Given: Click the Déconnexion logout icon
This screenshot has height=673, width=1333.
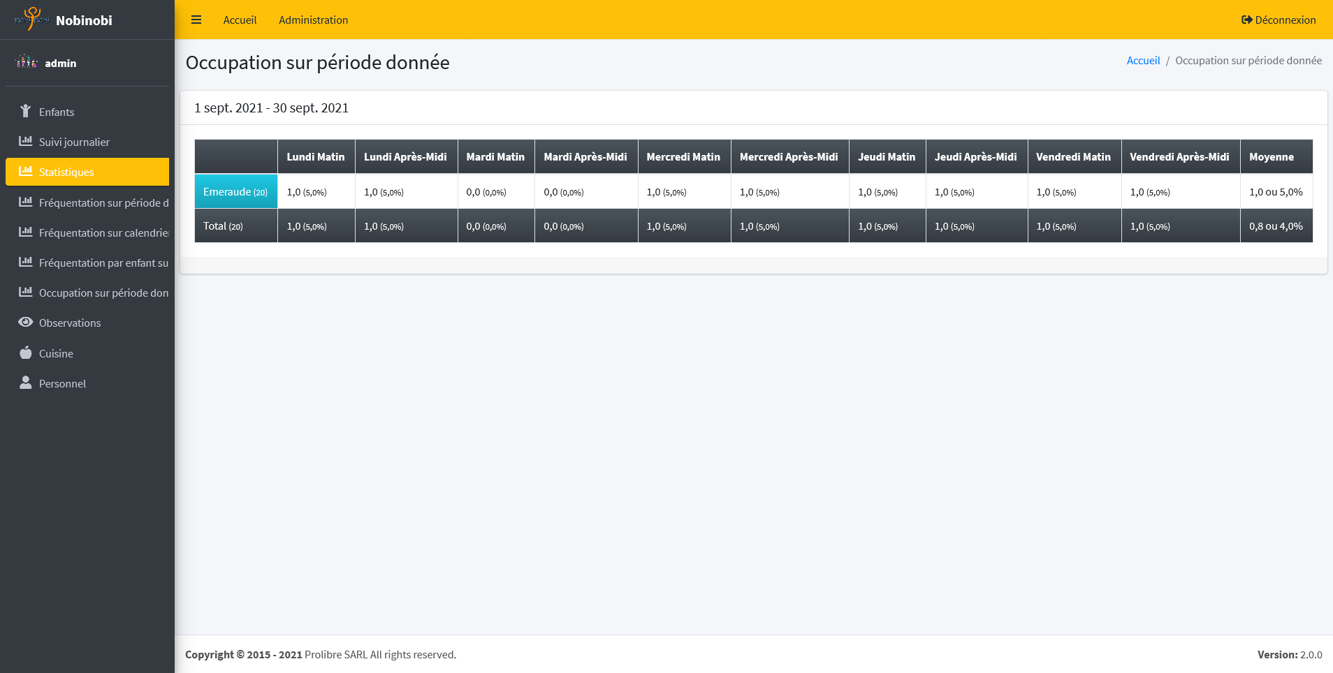Looking at the screenshot, I should pos(1247,20).
